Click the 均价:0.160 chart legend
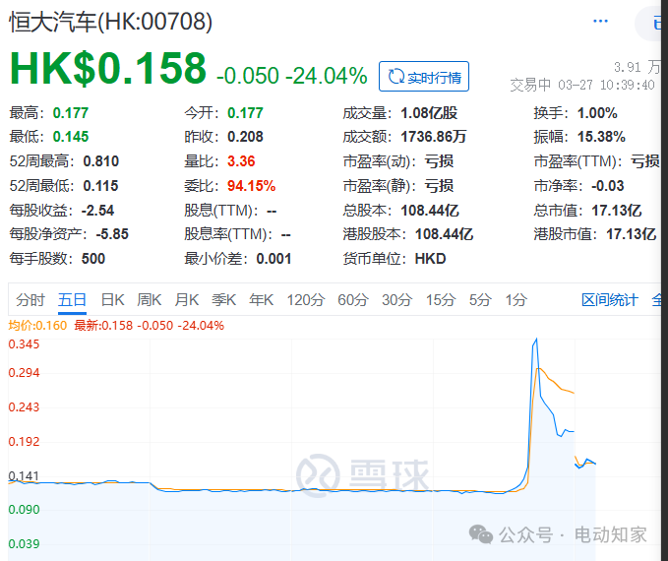This screenshot has height=561, width=668. pyautogui.click(x=37, y=326)
